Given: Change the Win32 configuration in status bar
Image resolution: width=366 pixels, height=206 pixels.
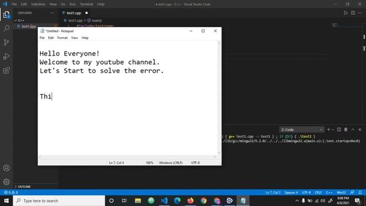Looking at the screenshot, I should (x=341, y=192).
